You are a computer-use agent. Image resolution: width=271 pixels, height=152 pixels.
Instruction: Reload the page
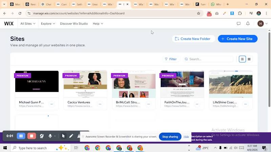pyautogui.click(x=20, y=13)
